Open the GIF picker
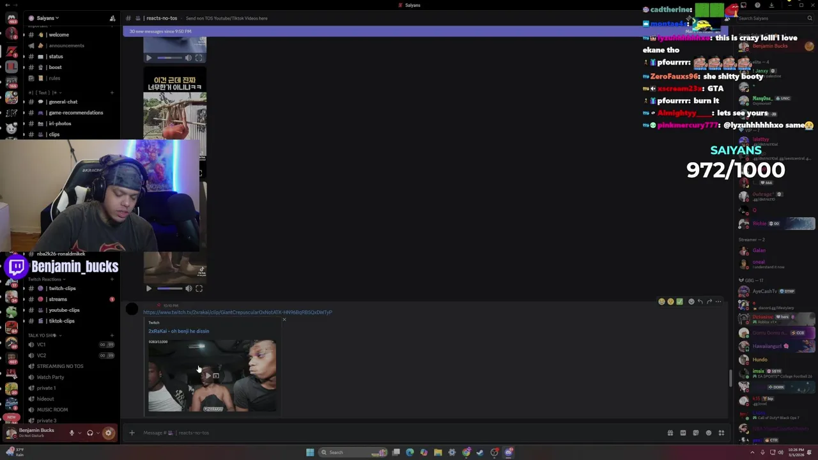Screen dimensions: 818x460 coord(683,433)
